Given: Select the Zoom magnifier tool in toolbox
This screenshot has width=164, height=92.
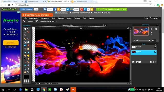Looking at the screenshot, I should pos(28,72).
